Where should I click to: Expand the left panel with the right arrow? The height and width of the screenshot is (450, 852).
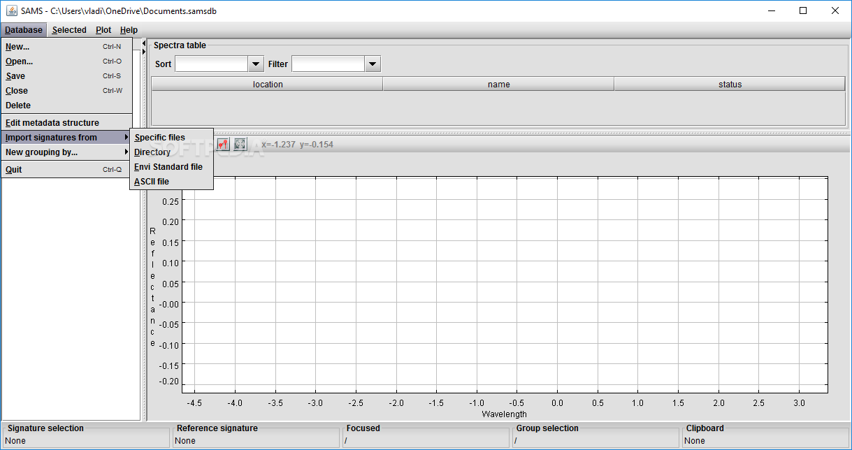tap(144, 52)
